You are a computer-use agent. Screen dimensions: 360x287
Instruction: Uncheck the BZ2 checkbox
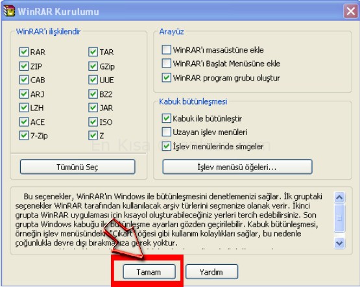click(93, 94)
